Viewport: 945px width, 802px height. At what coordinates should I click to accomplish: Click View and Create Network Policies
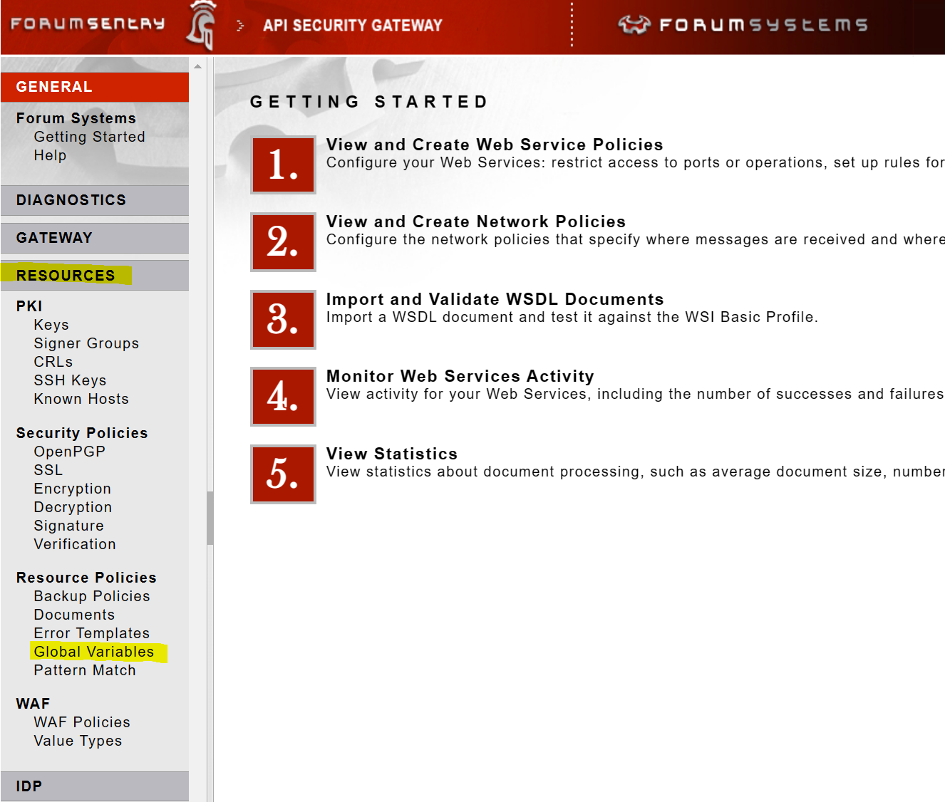(x=476, y=222)
